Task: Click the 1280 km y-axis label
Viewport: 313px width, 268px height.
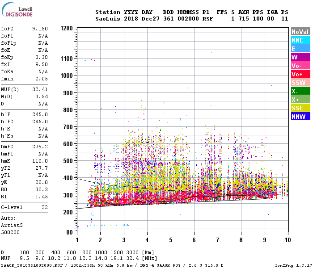Action: point(67,28)
